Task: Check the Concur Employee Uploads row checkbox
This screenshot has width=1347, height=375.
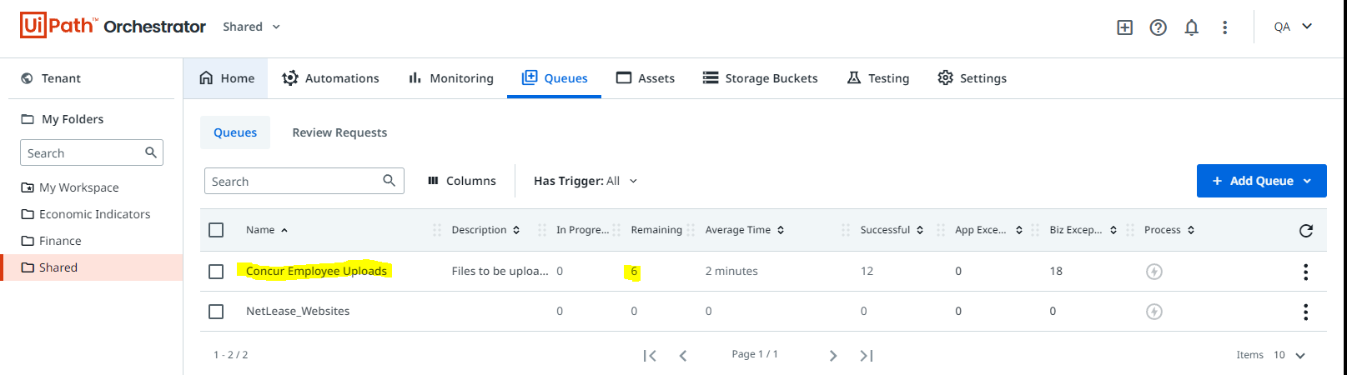Action: pyautogui.click(x=216, y=272)
